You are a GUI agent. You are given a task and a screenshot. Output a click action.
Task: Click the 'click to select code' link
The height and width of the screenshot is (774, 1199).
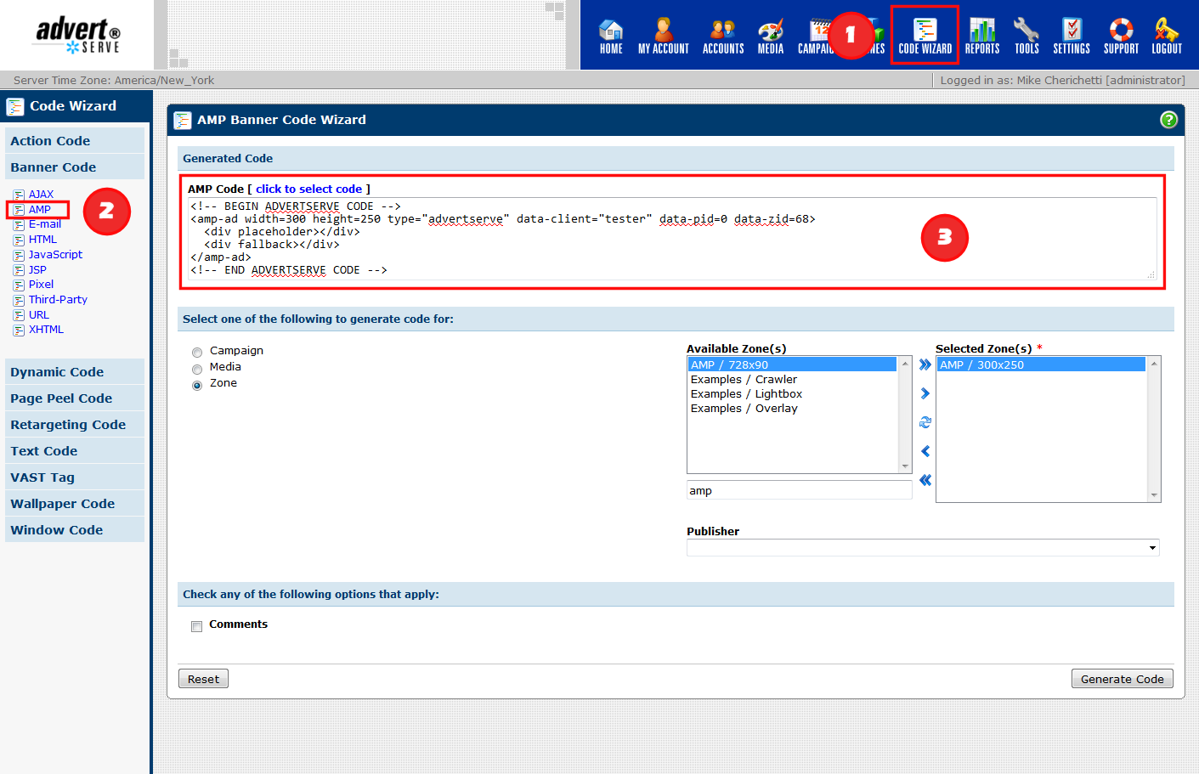click(309, 189)
